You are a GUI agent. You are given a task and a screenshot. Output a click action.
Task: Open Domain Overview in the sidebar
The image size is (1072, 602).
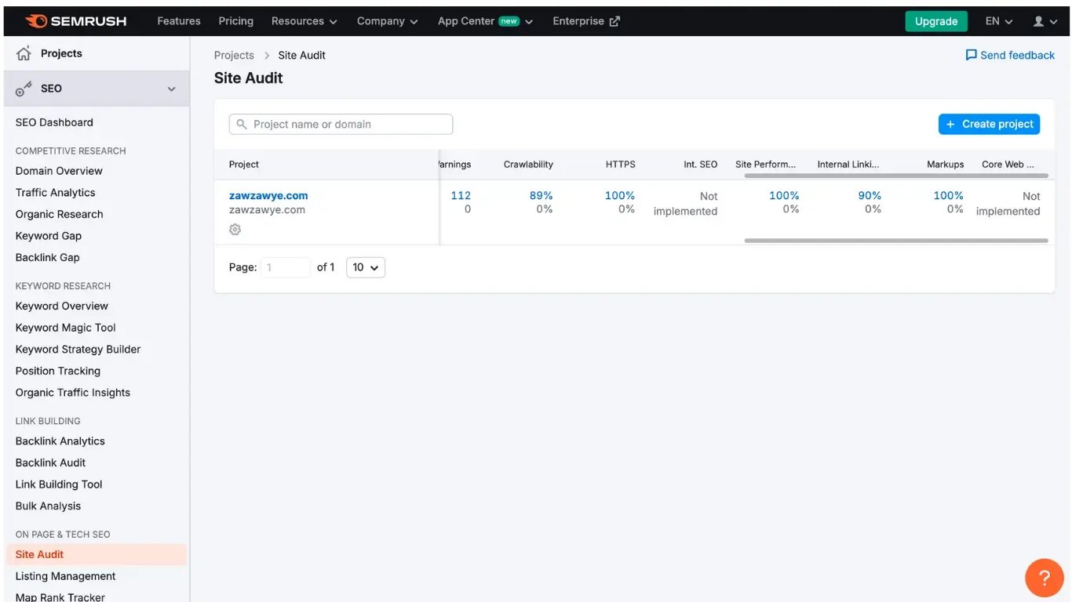pyautogui.click(x=59, y=171)
